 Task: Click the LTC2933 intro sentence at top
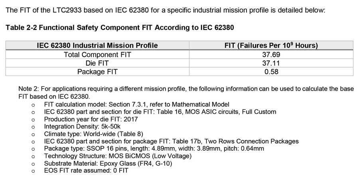click(x=166, y=10)
